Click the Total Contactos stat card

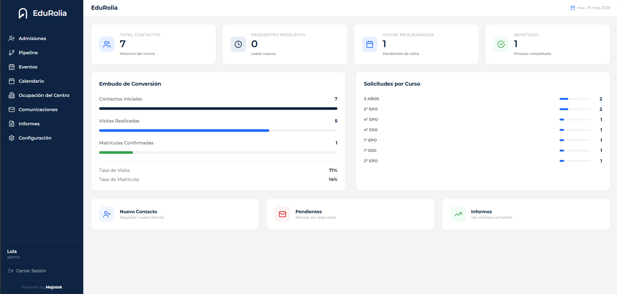click(153, 44)
